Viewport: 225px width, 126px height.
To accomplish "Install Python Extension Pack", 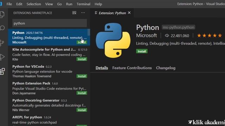I will (82, 93).
